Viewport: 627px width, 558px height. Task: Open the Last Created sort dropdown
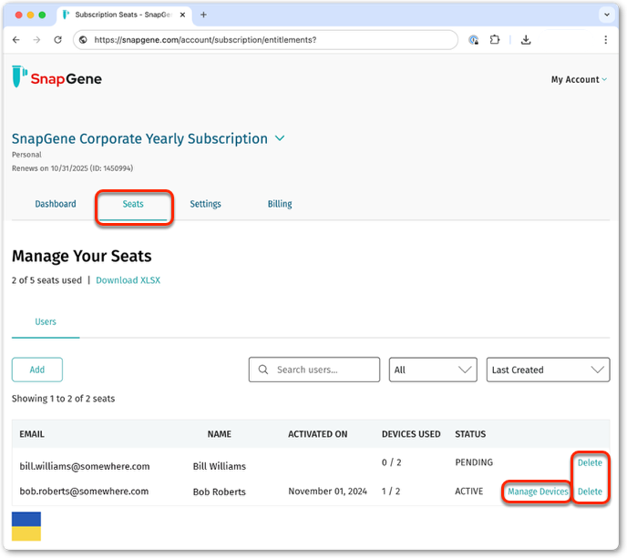pos(548,370)
